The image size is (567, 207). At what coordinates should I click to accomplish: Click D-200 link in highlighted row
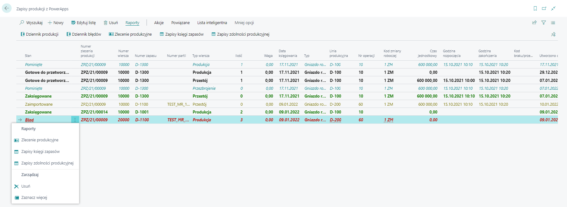coord(335,120)
